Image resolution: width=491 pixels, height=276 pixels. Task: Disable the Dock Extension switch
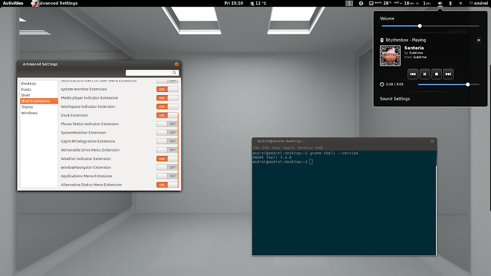[168, 115]
